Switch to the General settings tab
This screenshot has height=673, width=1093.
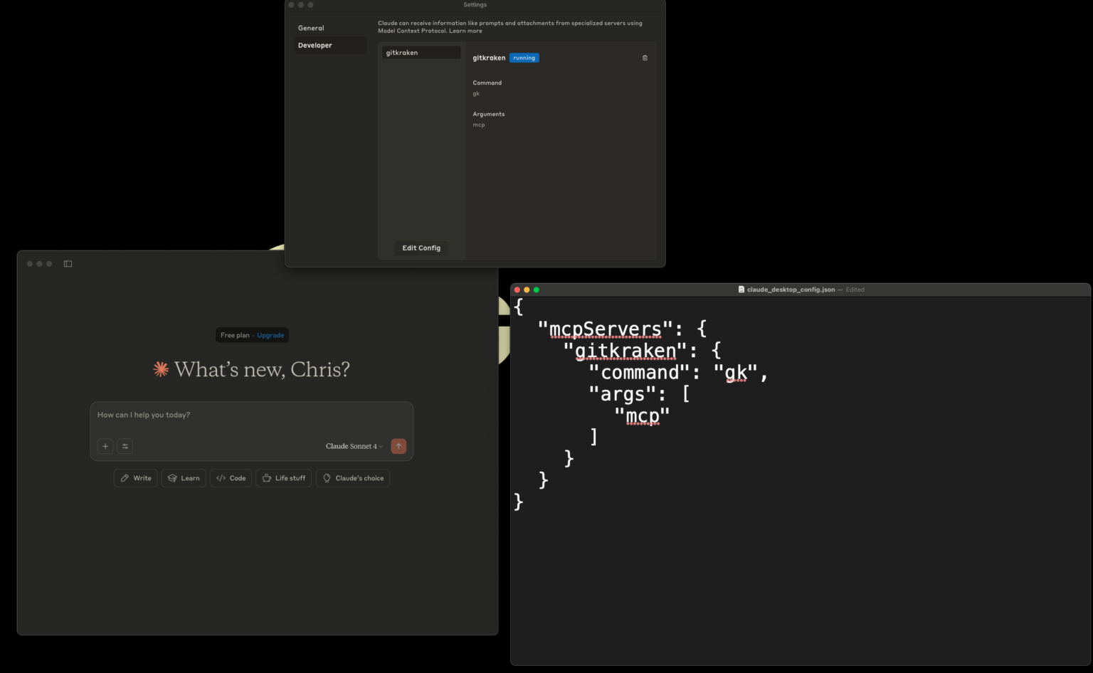tap(311, 28)
